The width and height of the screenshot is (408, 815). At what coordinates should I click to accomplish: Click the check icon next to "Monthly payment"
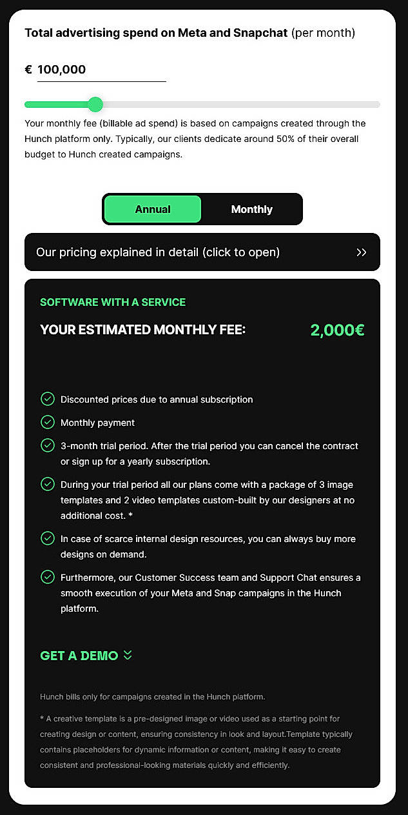(48, 422)
